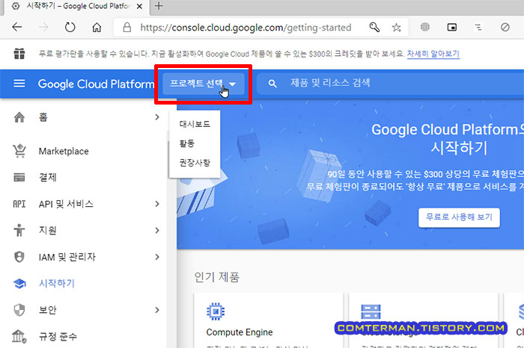Select the 시작하기 – Google Cloud Platform tab
Image resolution: width=524 pixels, height=348 pixels.
click(x=75, y=6)
